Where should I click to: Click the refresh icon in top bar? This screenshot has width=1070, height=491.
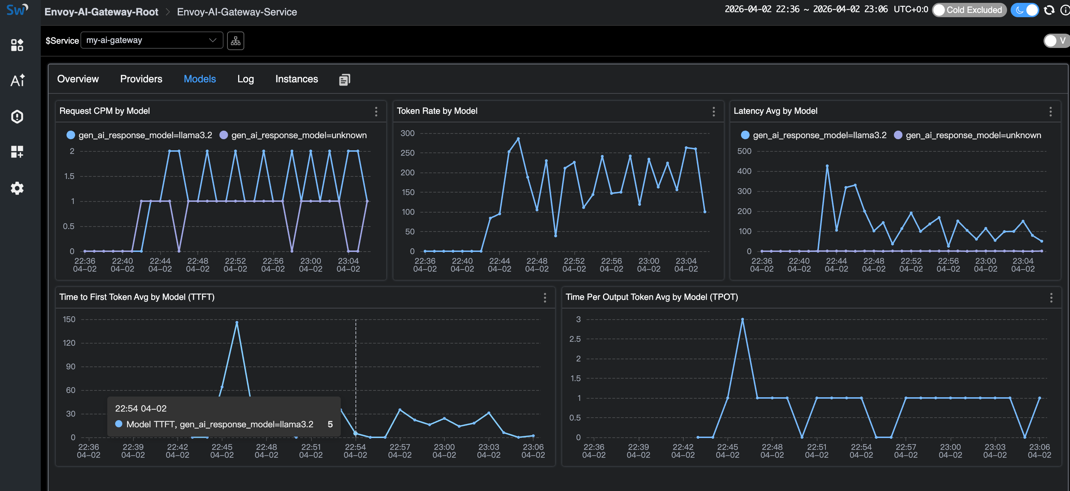(1049, 10)
